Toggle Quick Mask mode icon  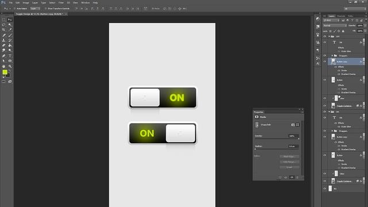(x=4, y=82)
